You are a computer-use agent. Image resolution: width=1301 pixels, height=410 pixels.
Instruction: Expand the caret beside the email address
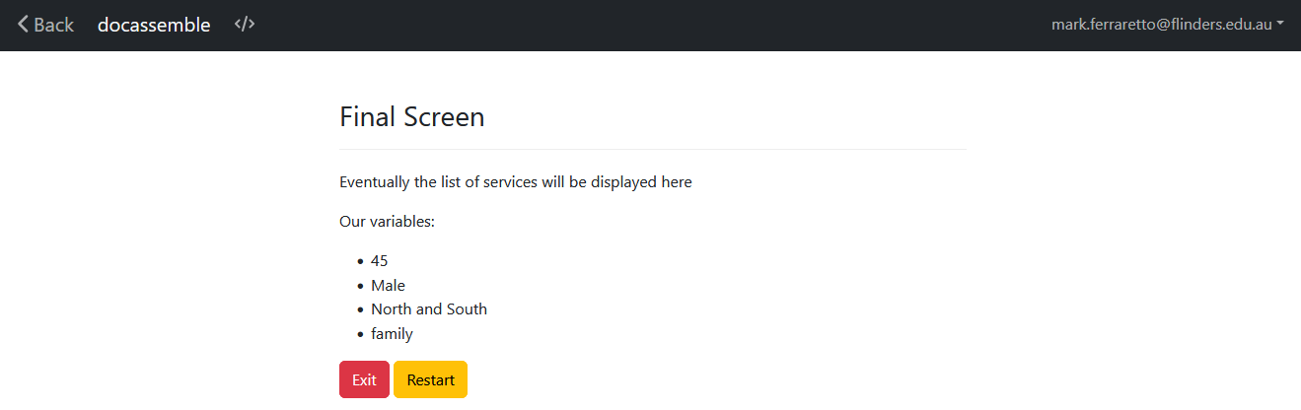pos(1280,25)
